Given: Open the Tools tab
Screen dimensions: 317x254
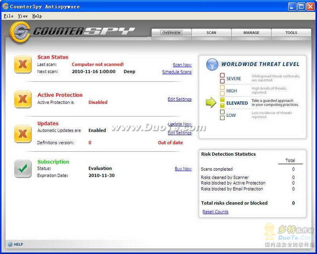Looking at the screenshot, I should (291, 33).
